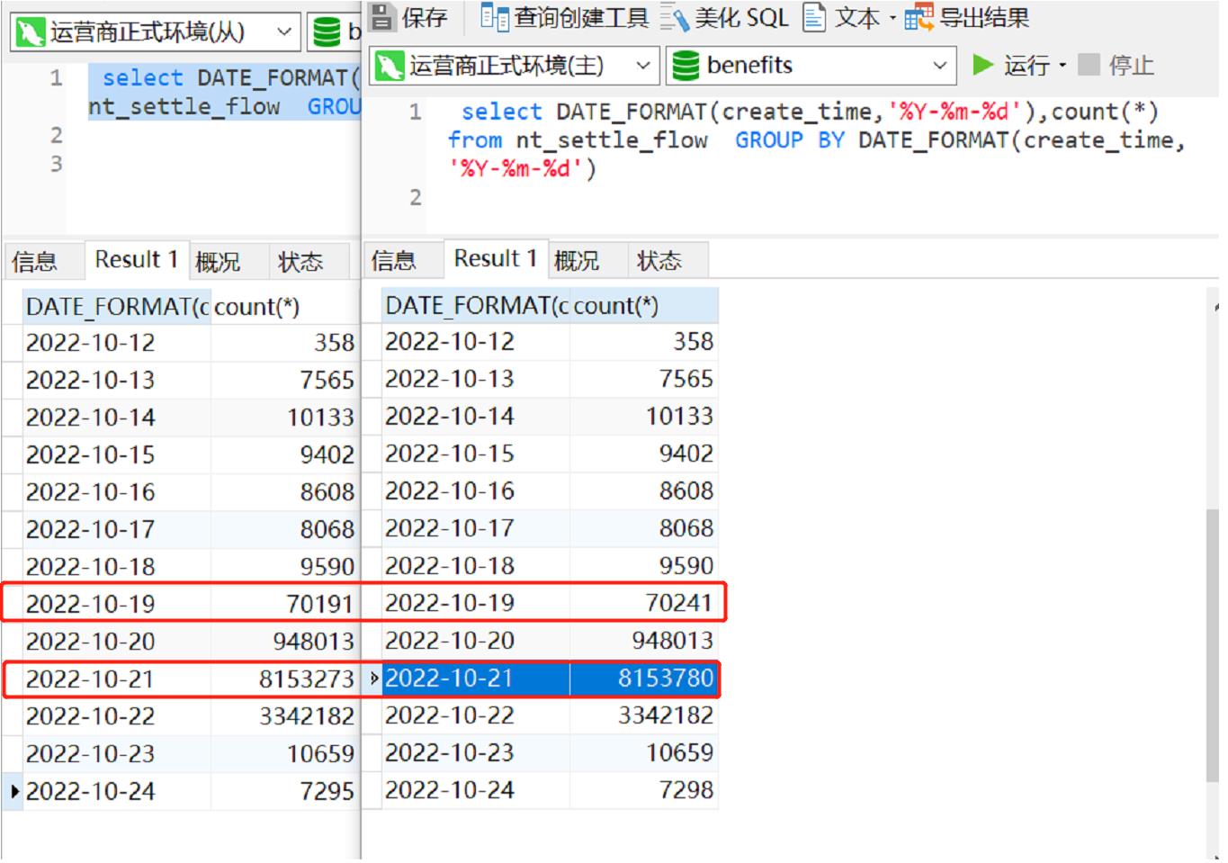Select cell 10659 in left result grid
The width and height of the screenshot is (1228, 863).
(285, 754)
